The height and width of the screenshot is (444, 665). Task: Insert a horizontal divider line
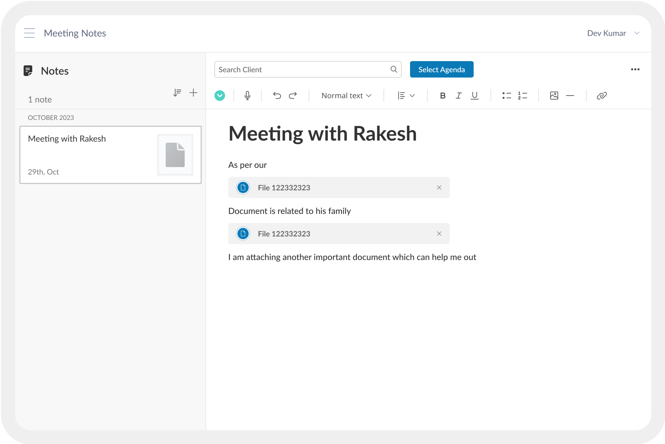pyautogui.click(x=570, y=96)
